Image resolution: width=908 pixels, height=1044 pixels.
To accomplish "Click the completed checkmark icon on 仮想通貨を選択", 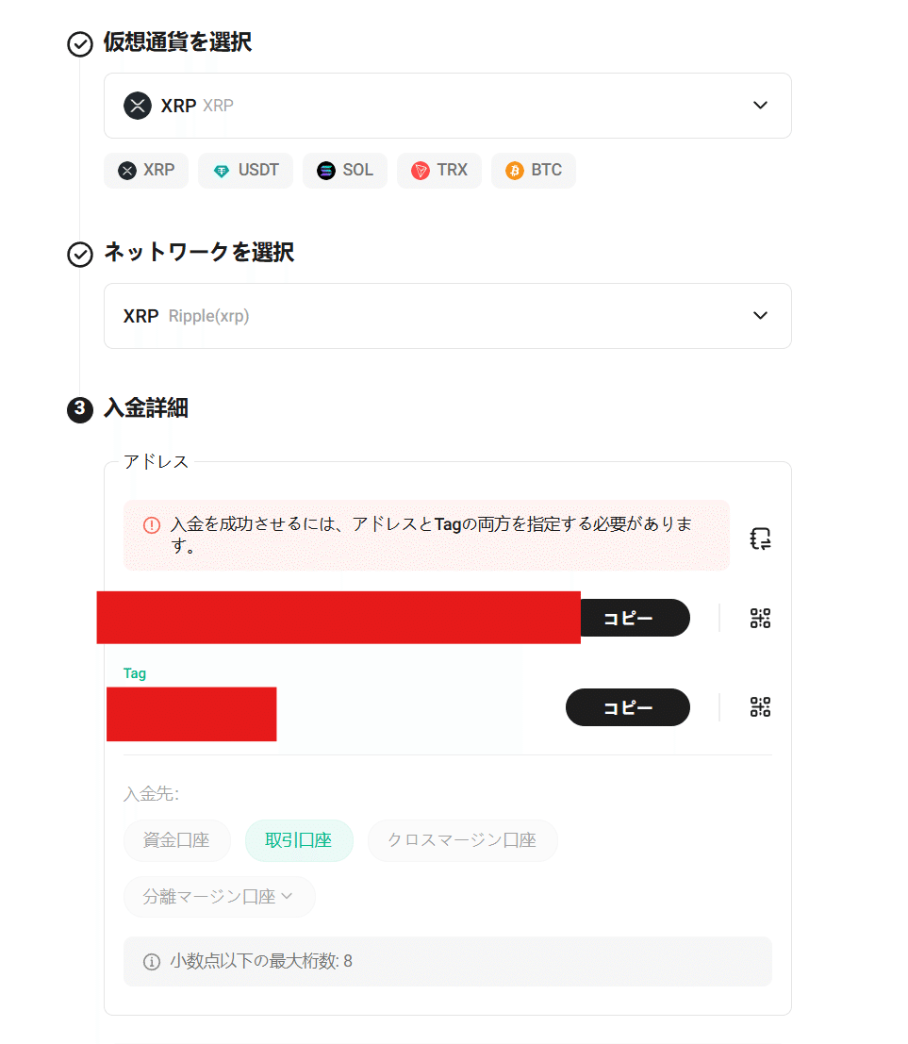I will click(79, 43).
